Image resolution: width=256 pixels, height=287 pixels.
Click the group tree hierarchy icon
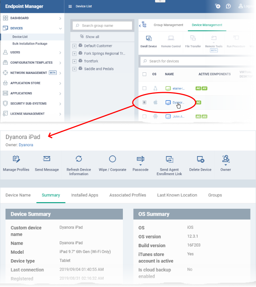[x=144, y=24]
